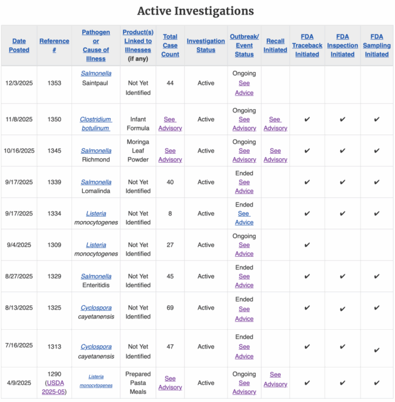Open Salmonella link in Saintpaul row
The image size is (395, 402).
click(x=96, y=73)
